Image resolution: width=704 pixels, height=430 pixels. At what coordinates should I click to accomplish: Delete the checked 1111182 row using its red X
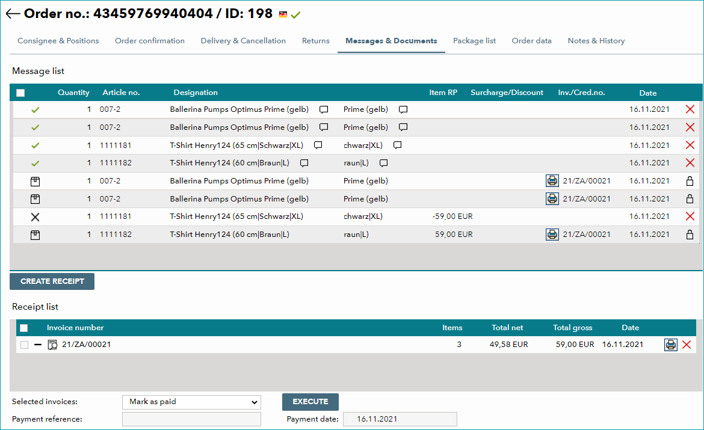pyautogui.click(x=690, y=162)
